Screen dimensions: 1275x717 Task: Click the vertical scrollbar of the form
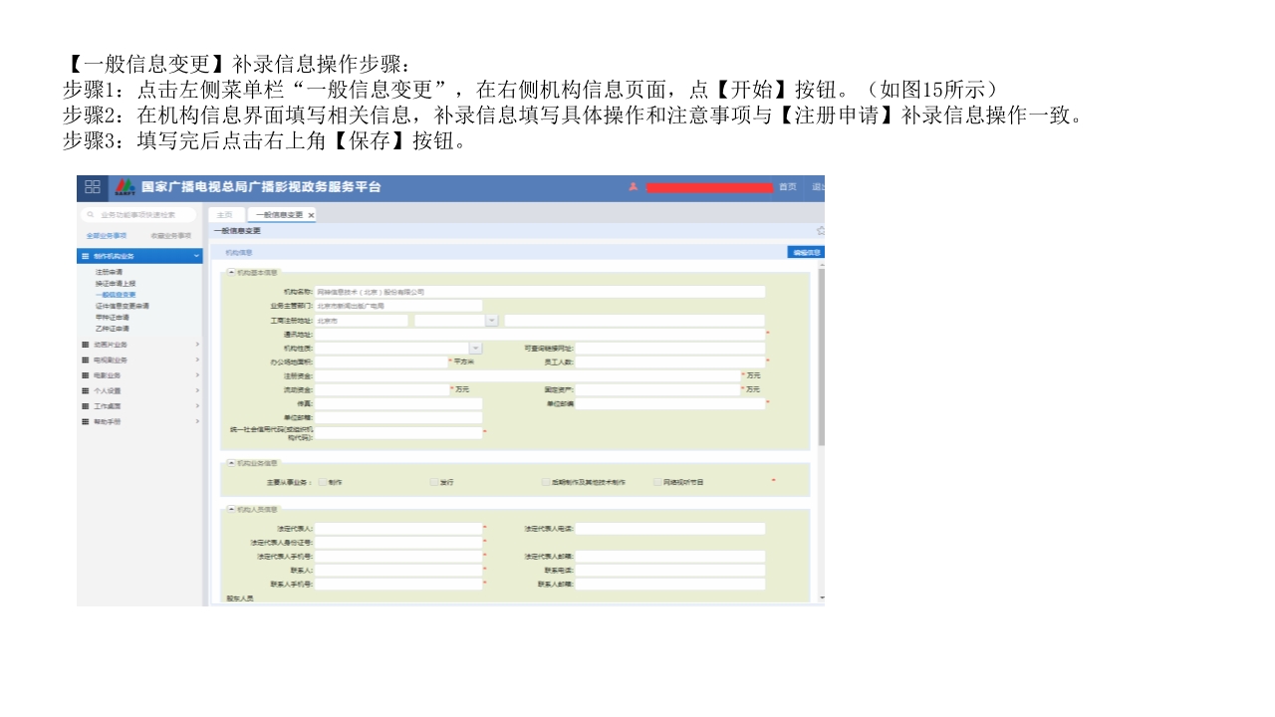[821, 358]
